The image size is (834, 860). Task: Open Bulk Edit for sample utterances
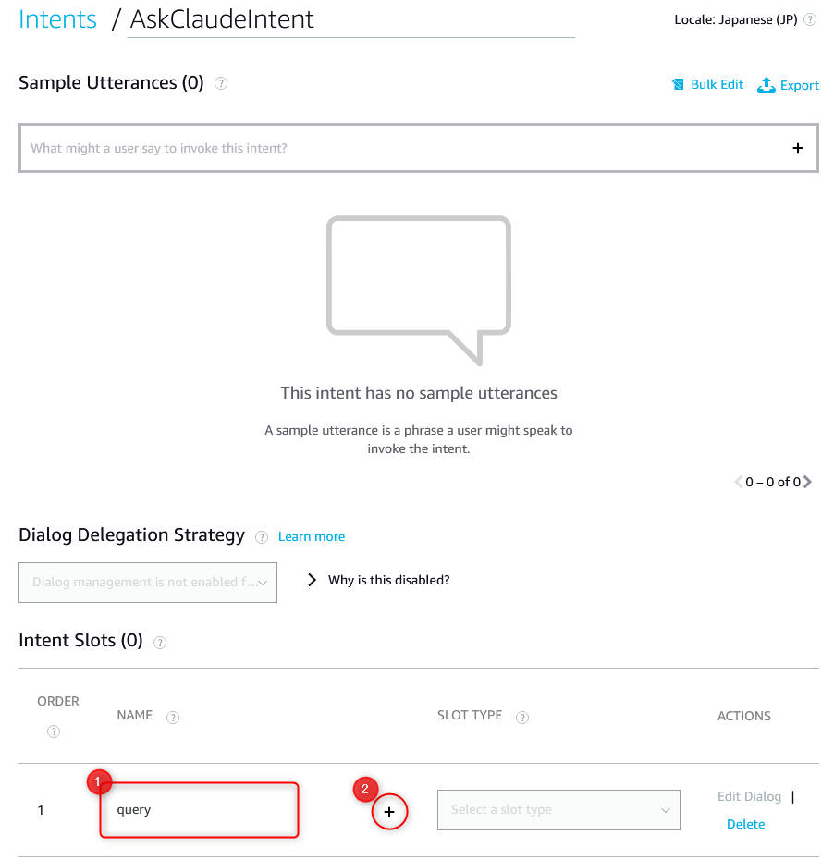click(707, 84)
